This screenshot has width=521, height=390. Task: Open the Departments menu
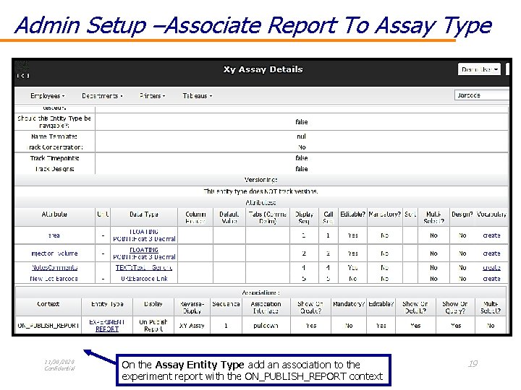click(x=102, y=96)
